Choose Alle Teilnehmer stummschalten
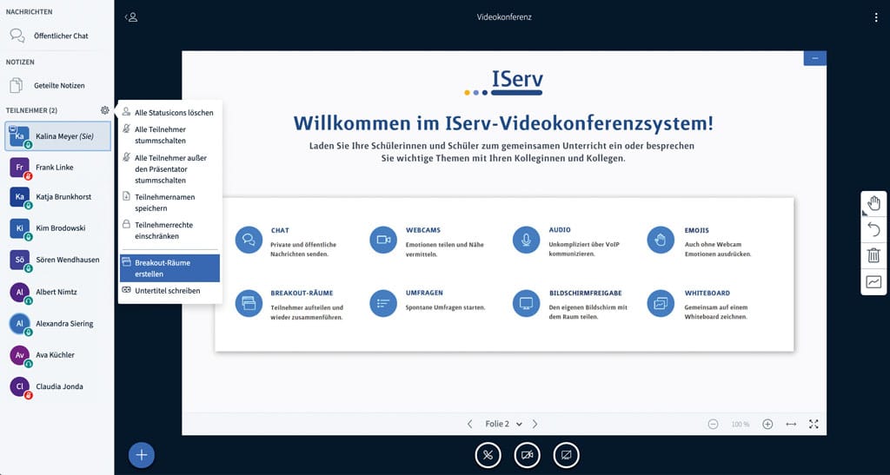This screenshot has width=890, height=475. click(169, 135)
